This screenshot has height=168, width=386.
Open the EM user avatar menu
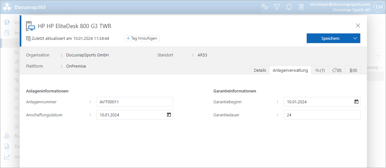click(x=379, y=7)
